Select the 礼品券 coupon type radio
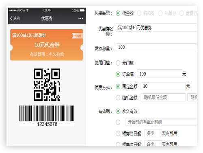The height and width of the screenshot is (153, 203). click(160, 13)
